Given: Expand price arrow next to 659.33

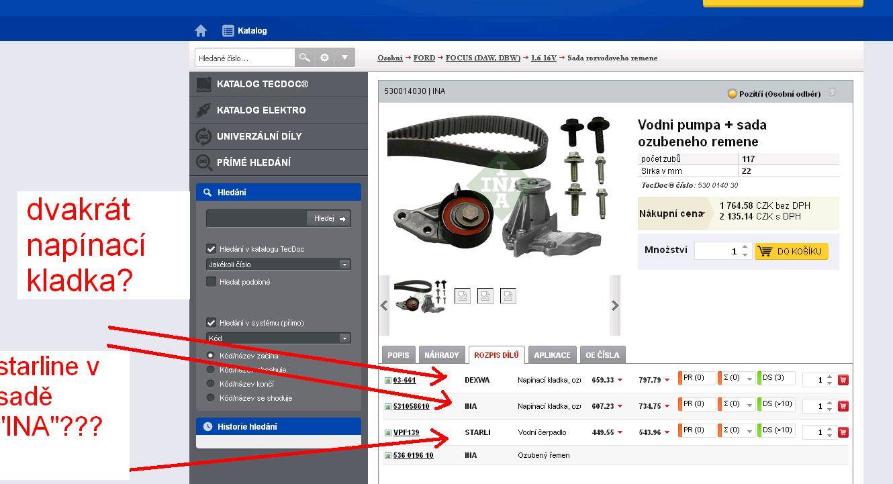Looking at the screenshot, I should 620,380.
